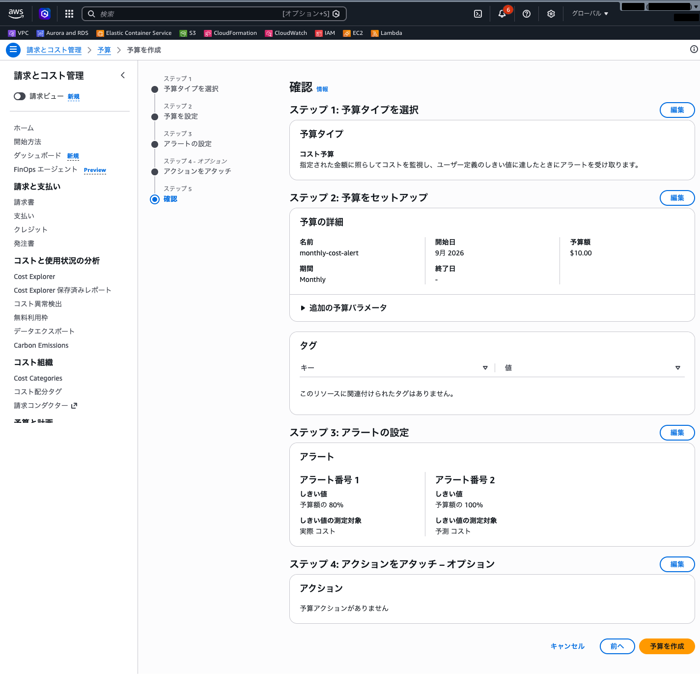Focus the 検索 search field
This screenshot has width=700, height=693.
[214, 14]
